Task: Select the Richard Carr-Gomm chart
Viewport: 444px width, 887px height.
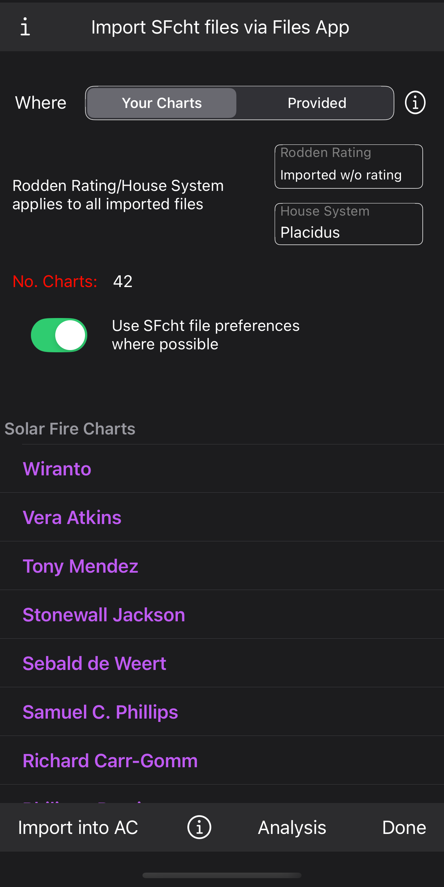Action: tap(110, 761)
